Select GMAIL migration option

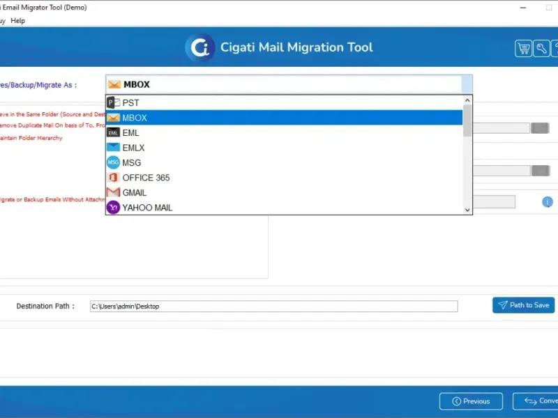[x=284, y=192]
